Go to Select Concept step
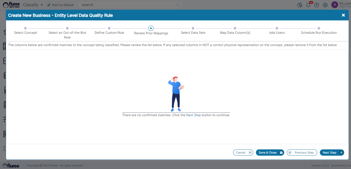 click(25, 28)
